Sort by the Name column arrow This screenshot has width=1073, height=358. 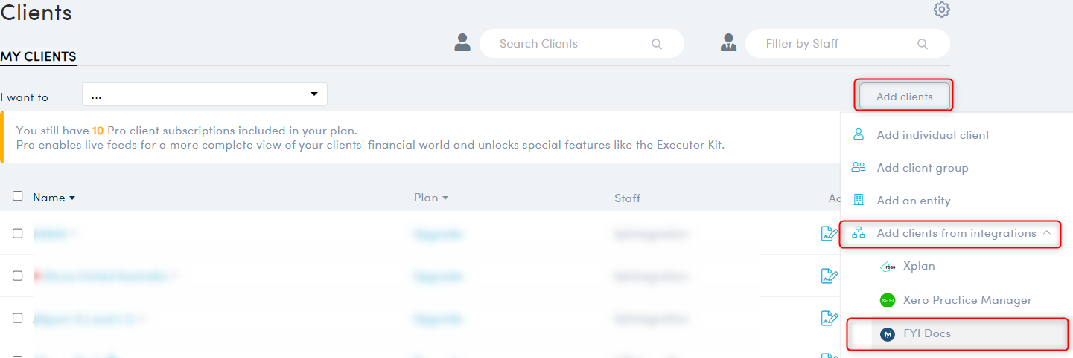point(72,198)
